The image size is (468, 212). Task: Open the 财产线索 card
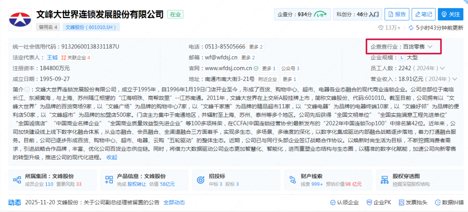(x=328, y=180)
